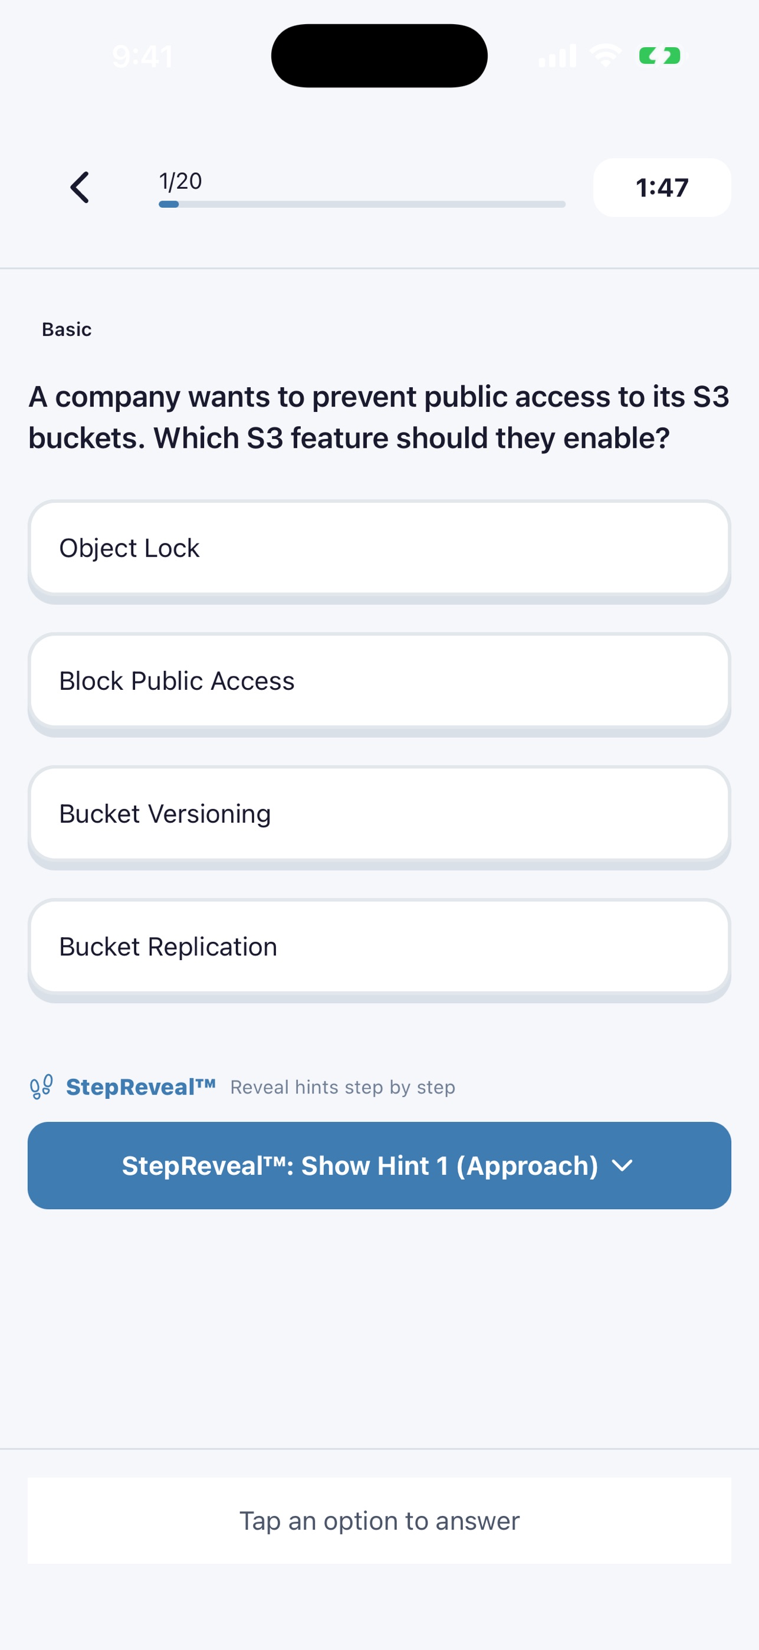The width and height of the screenshot is (759, 1650).
Task: Tap the Wi-Fi status icon
Action: [606, 55]
